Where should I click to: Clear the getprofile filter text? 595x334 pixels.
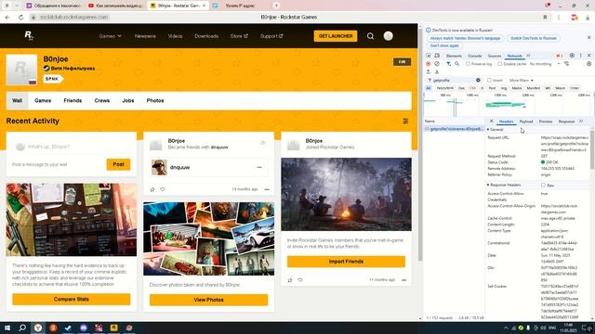click(x=478, y=81)
